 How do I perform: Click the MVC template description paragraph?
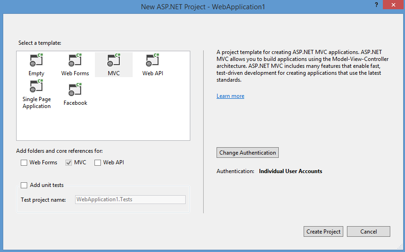pyautogui.click(x=302, y=66)
